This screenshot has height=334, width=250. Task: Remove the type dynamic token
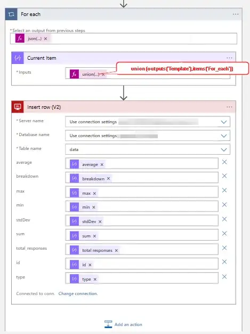pos(95,279)
